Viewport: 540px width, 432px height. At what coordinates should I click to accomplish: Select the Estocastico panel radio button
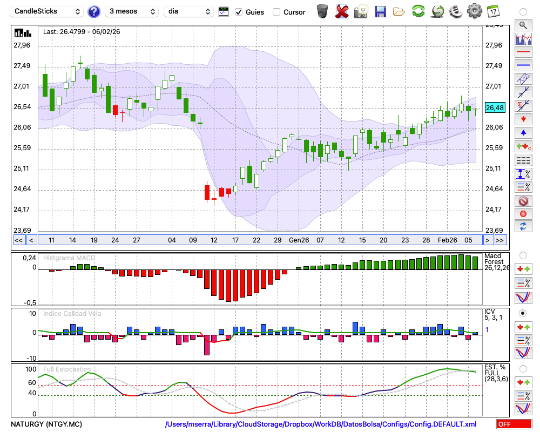pos(523,369)
